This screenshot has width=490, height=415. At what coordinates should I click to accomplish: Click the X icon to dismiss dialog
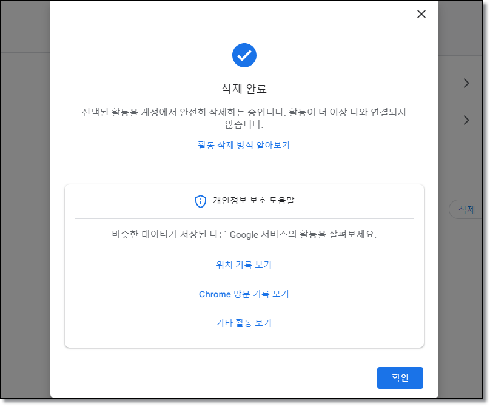421,14
